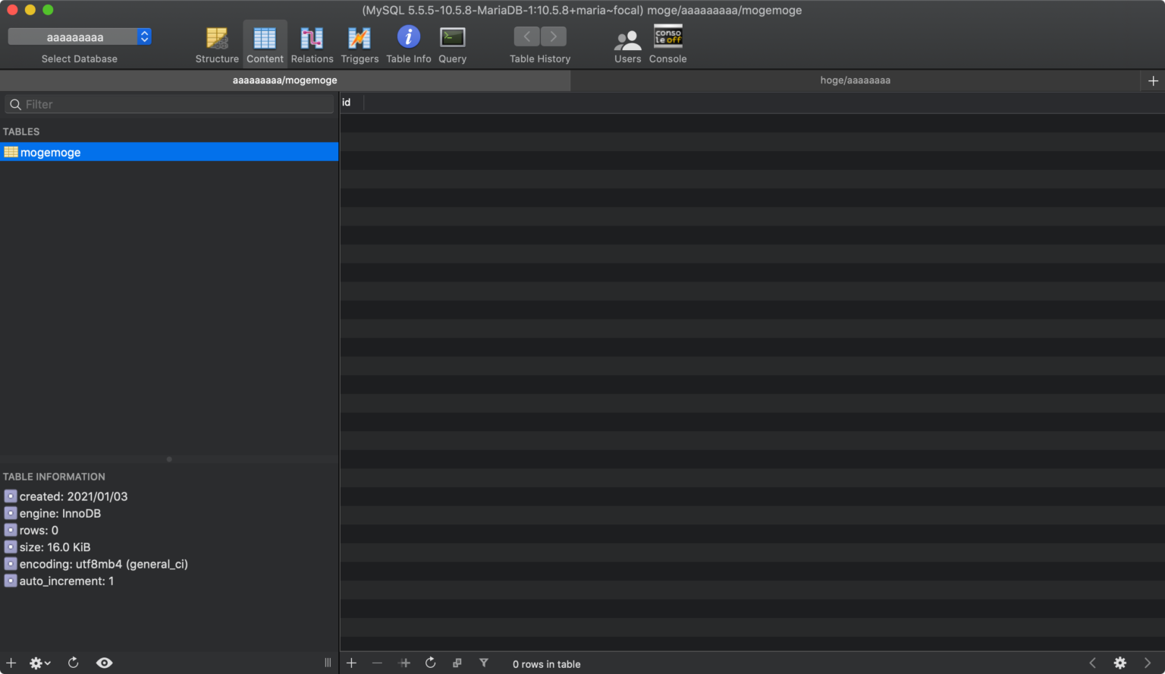Select the aaaaaaaa/mogemoge tab

pyautogui.click(x=284, y=80)
